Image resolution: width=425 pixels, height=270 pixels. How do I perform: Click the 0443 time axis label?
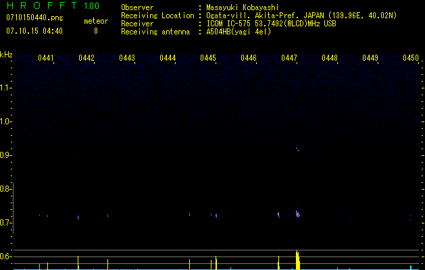coord(127,58)
